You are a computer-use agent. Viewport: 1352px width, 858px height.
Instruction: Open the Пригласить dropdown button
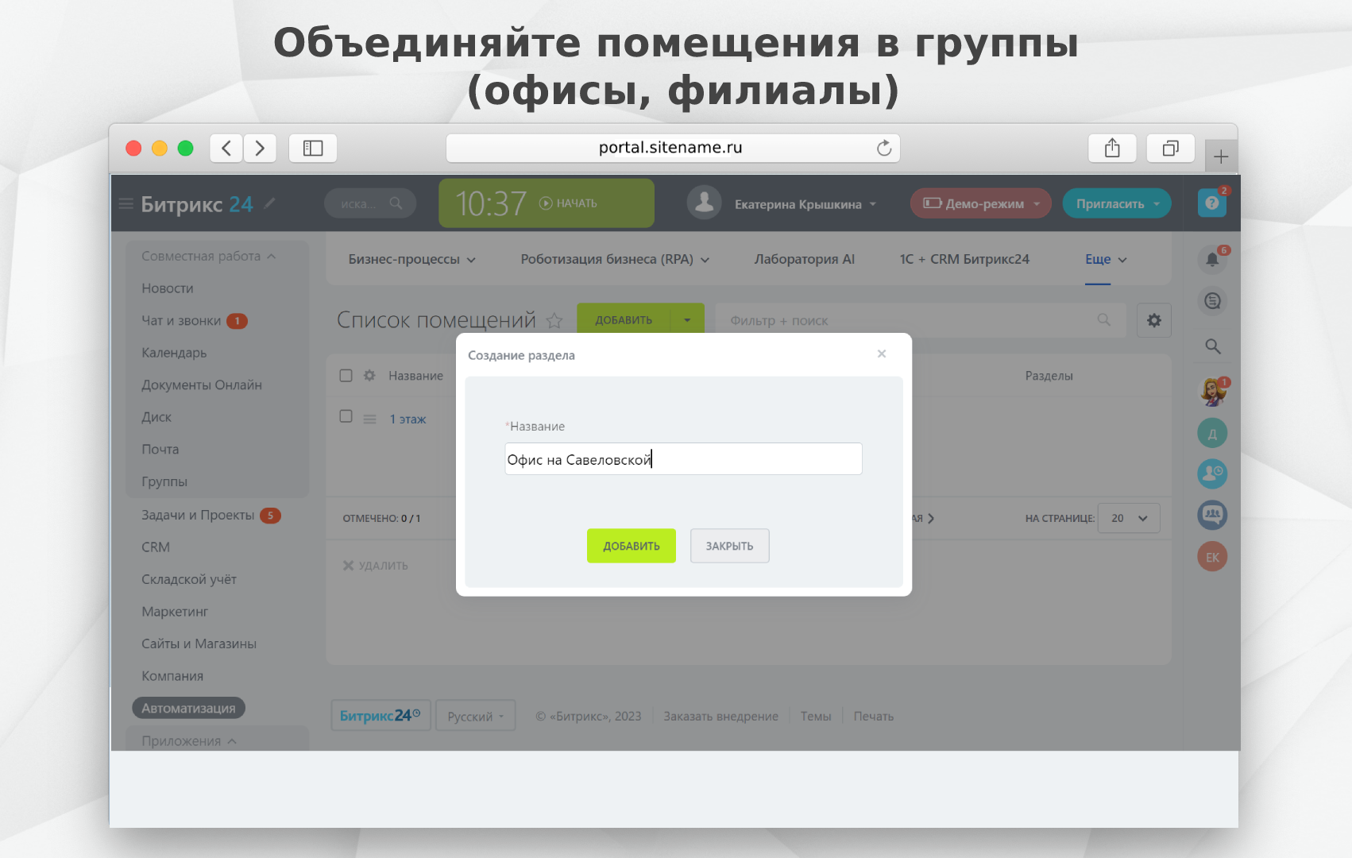[1117, 203]
